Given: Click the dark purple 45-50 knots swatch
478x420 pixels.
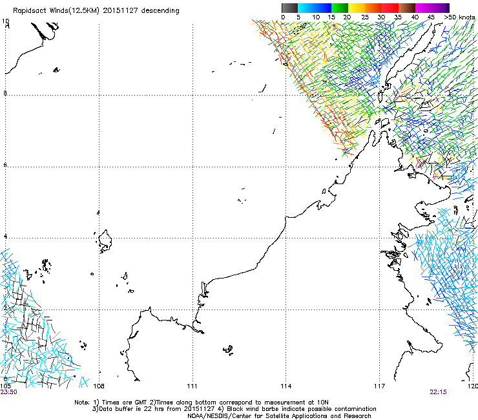Looking at the screenshot, I should [x=441, y=8].
